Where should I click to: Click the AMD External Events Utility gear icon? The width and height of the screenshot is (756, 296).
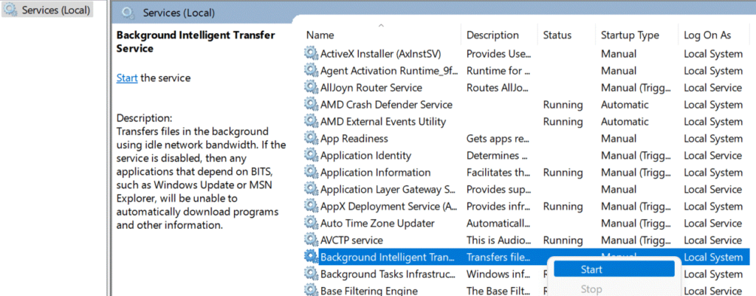click(312, 121)
